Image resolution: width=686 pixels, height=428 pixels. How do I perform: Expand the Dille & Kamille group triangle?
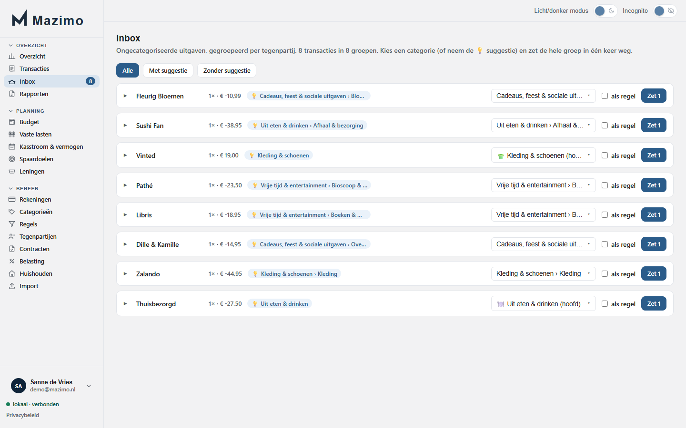125,244
